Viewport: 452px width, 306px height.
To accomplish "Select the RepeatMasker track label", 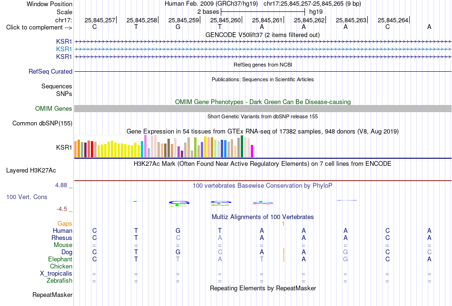I will tap(52, 295).
